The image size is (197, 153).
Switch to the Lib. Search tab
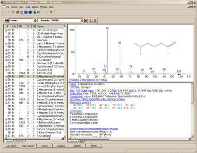click(x=12, y=146)
